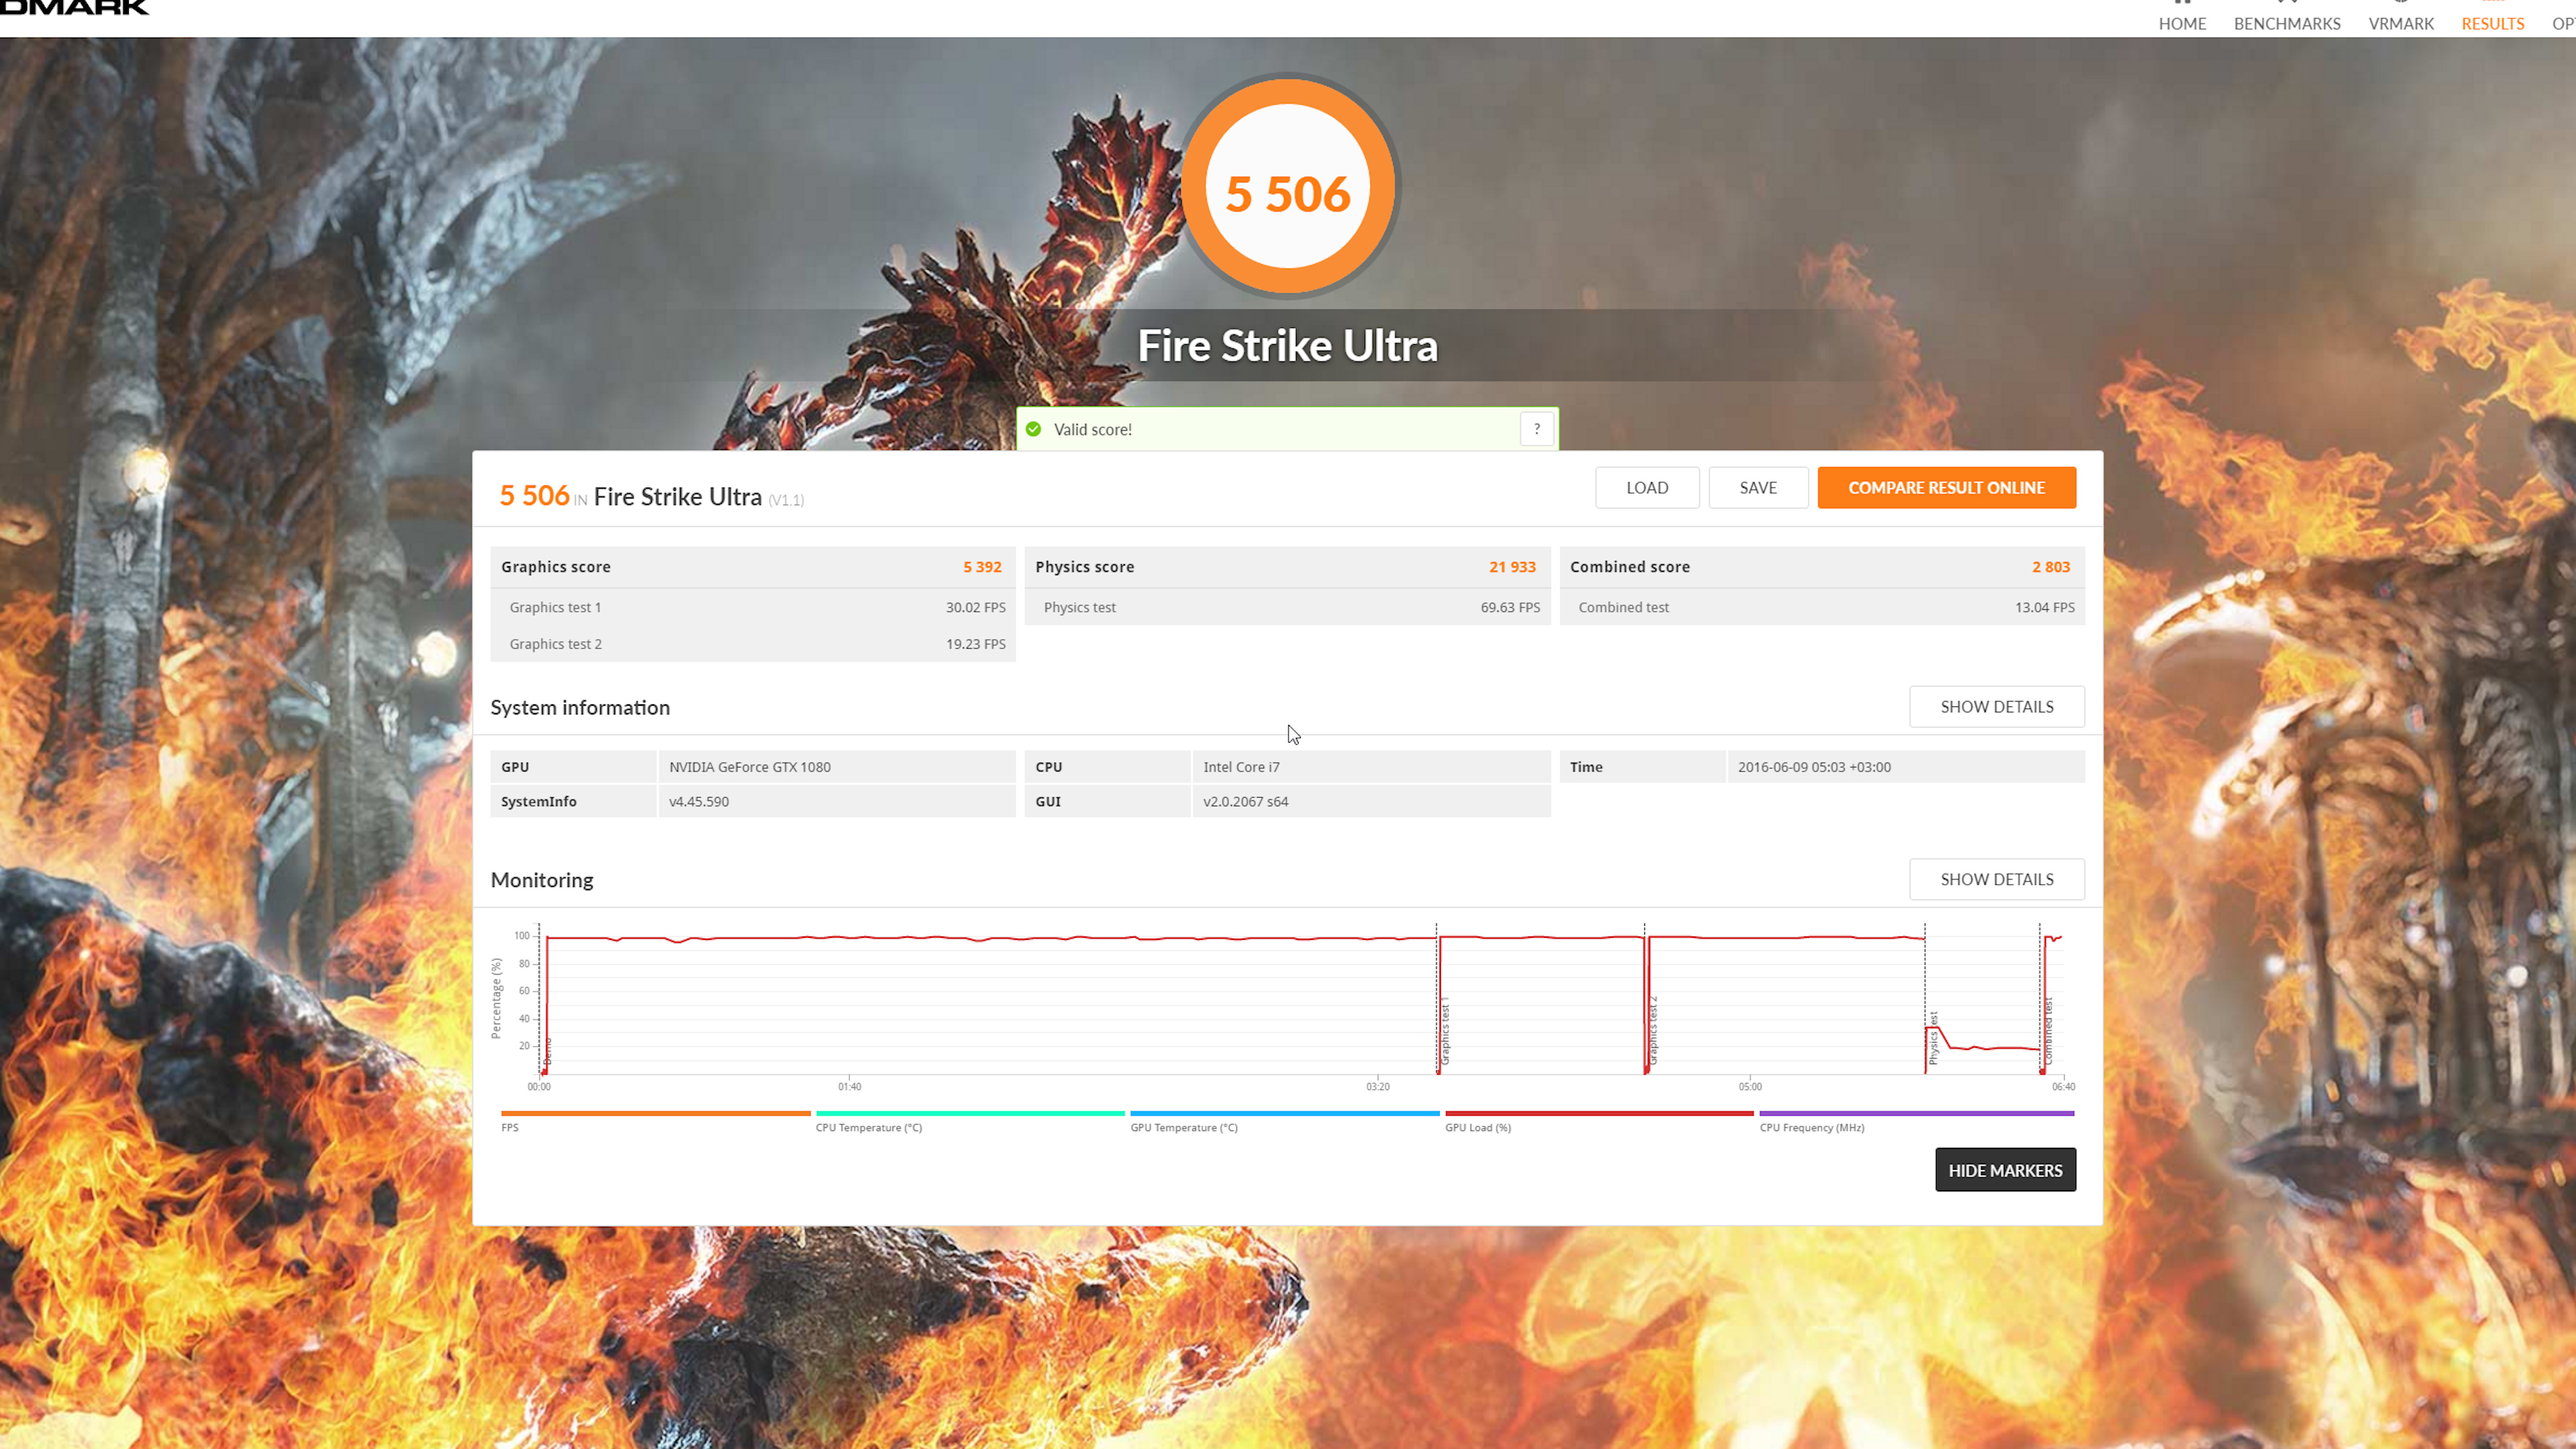
Task: Click the (V1.1) version label
Action: (x=785, y=500)
